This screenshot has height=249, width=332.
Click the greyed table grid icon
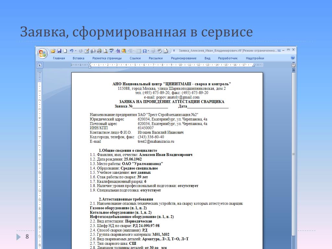click(153, 51)
